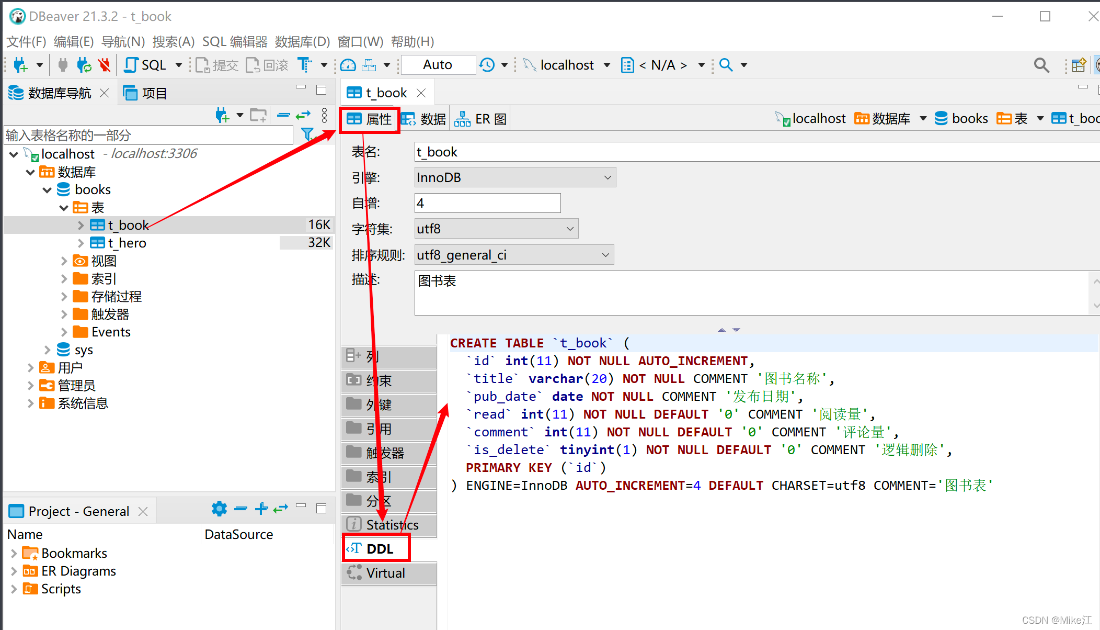The width and height of the screenshot is (1100, 630).
Task: Open the 外键 foreign keys section
Action: click(389, 404)
